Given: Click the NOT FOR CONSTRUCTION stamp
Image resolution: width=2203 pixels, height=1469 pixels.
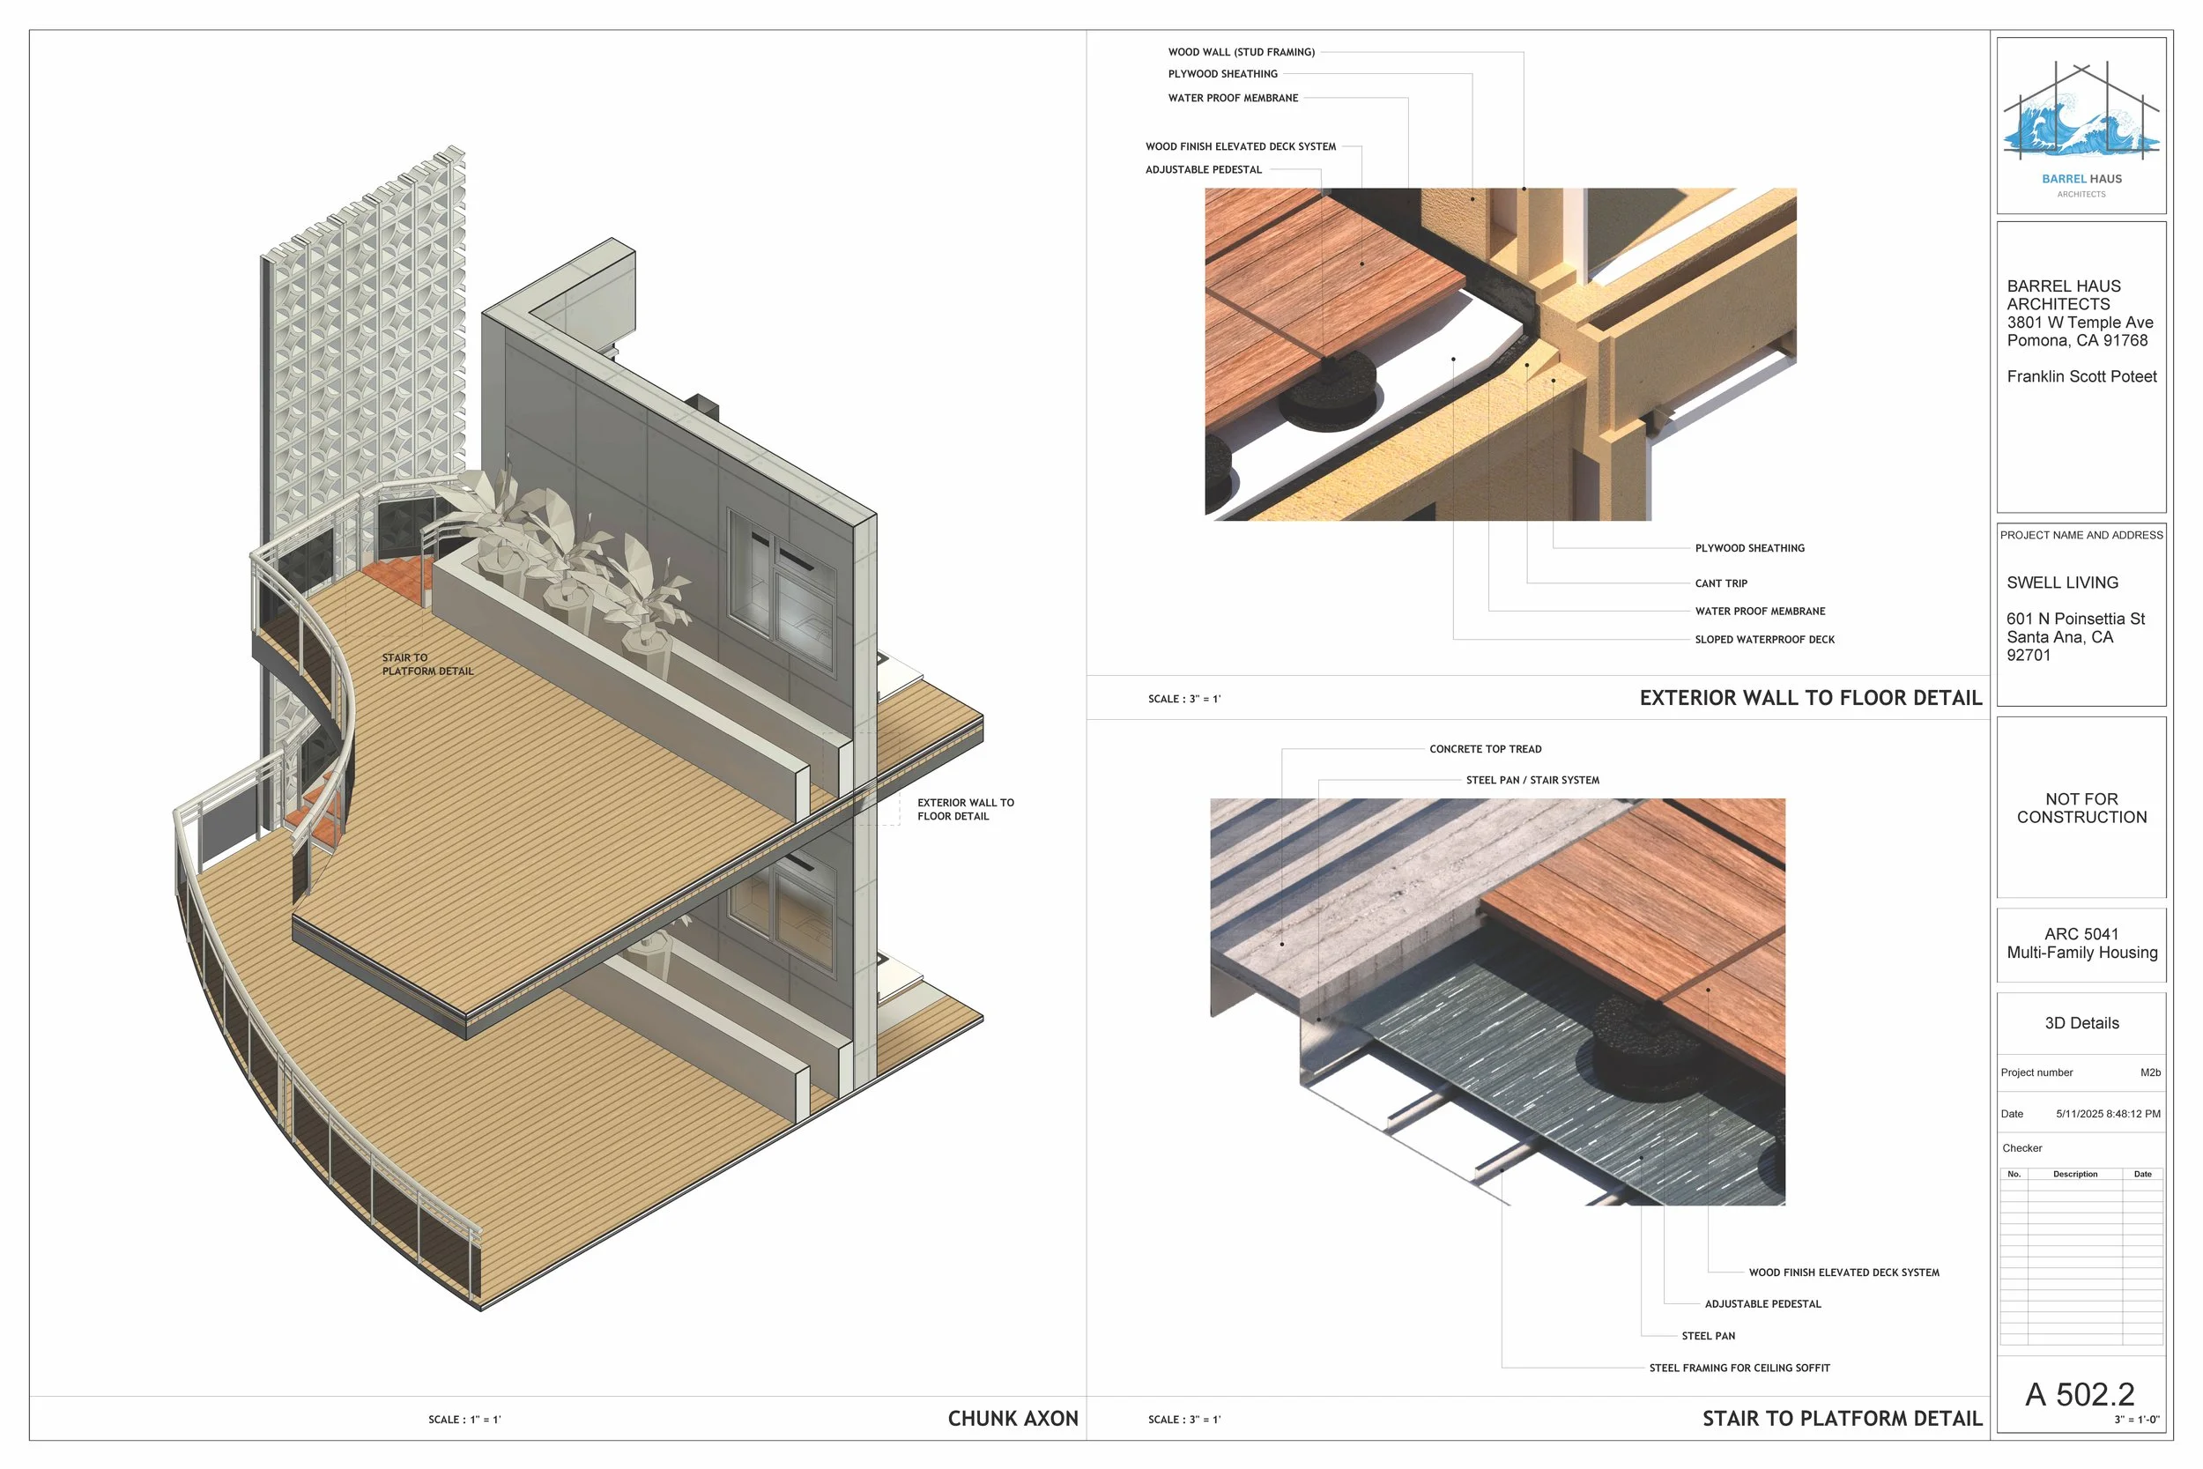Looking at the screenshot, I should [2081, 807].
